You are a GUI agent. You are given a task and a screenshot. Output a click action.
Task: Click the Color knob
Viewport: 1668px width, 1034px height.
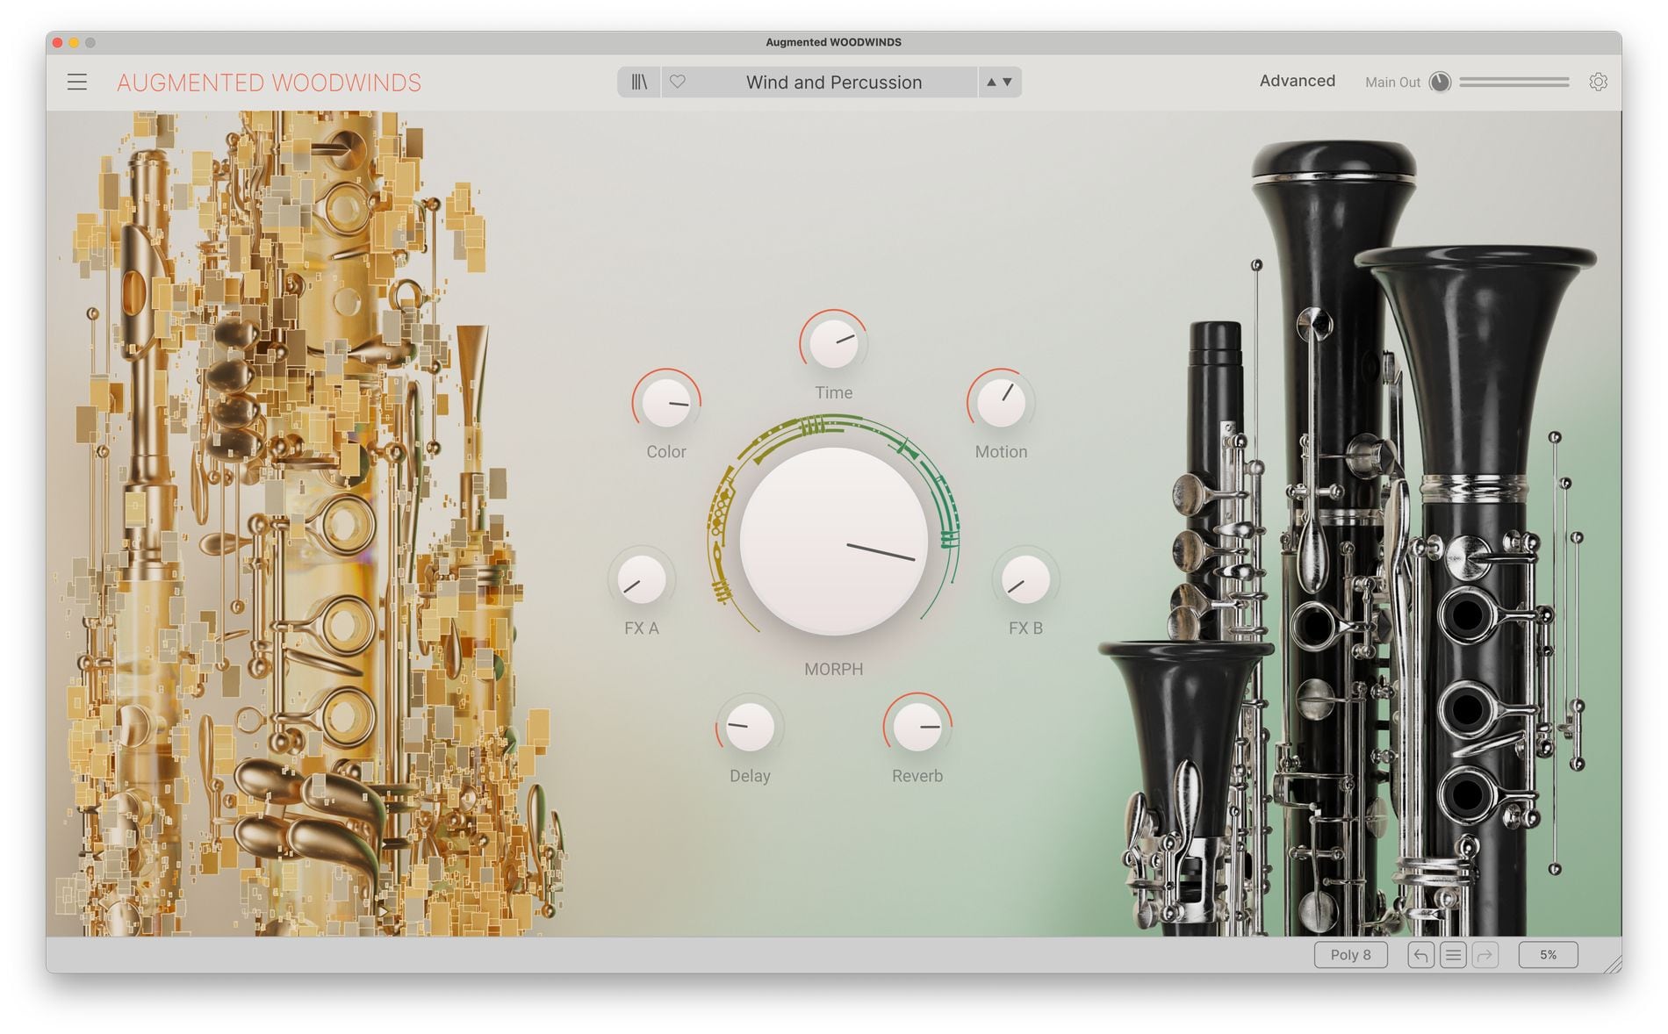pyautogui.click(x=666, y=403)
